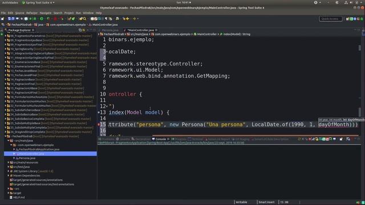This screenshot has height=205, width=365.
Task: Click the New file toolbar icon
Action: 3,19
